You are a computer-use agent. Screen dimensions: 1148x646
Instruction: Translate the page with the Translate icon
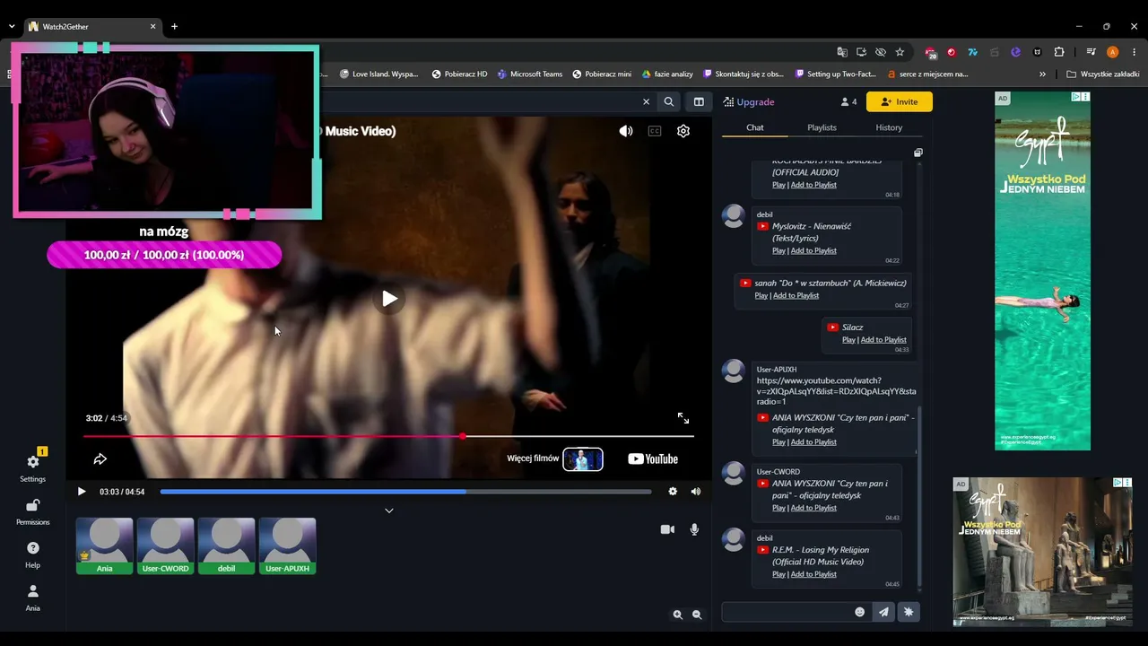pyautogui.click(x=842, y=52)
